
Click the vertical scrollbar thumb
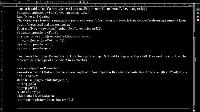click(x=194, y=35)
